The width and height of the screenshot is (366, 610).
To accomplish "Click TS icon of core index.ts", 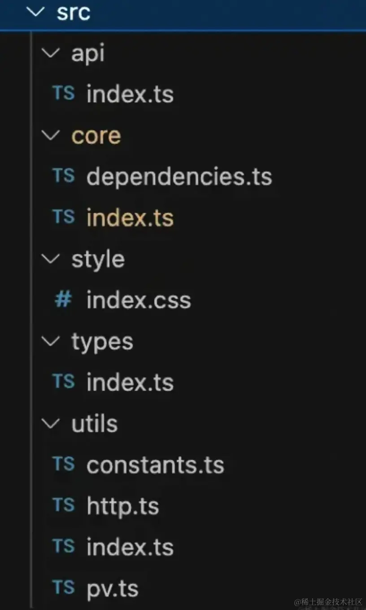I will (63, 217).
